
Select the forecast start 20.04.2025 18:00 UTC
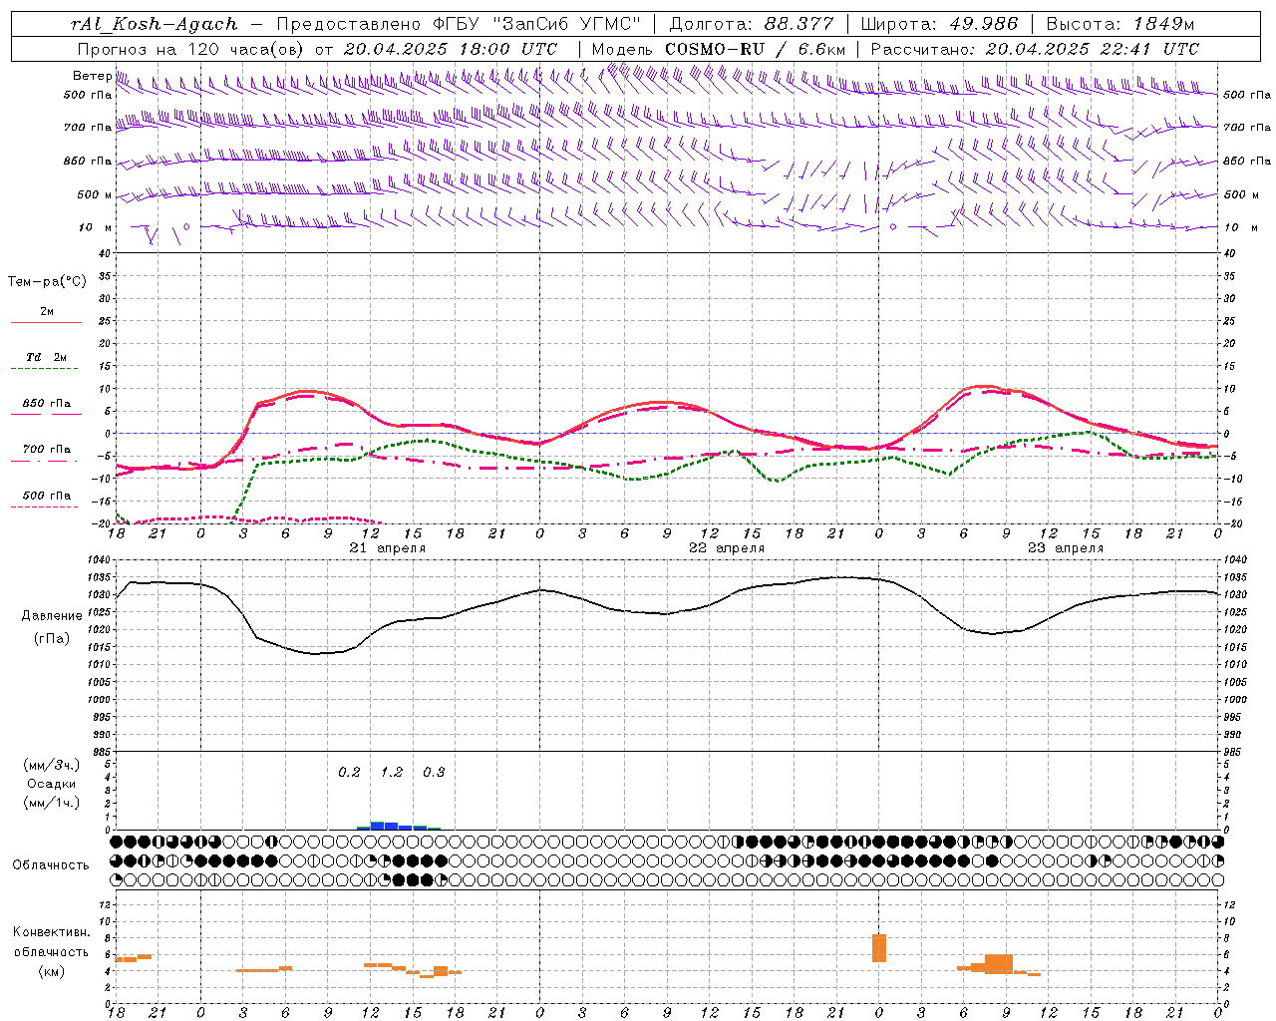point(451,49)
